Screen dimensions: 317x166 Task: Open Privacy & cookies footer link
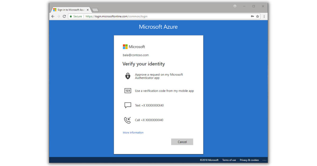249,160
